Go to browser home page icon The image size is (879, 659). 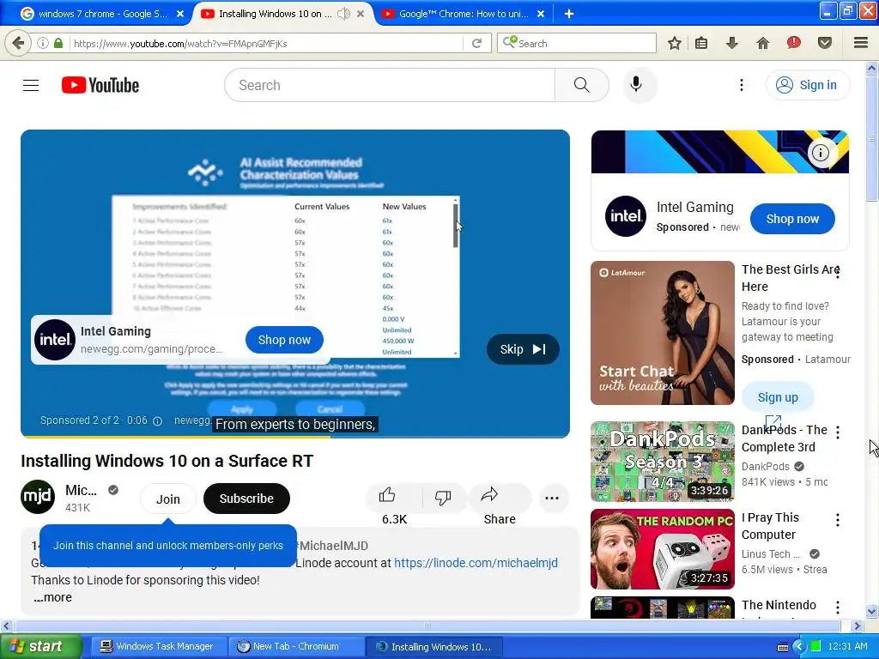pos(763,43)
